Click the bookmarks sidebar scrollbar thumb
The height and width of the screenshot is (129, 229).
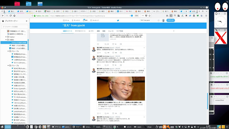(28, 45)
